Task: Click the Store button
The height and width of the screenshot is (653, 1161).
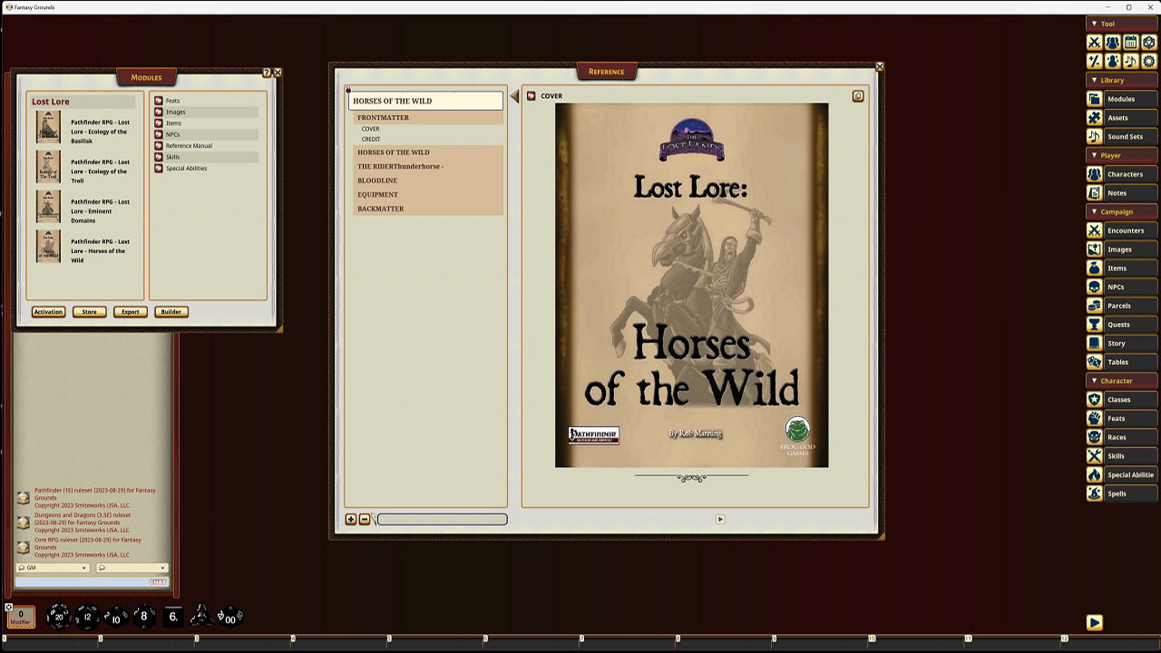Action: pos(88,311)
